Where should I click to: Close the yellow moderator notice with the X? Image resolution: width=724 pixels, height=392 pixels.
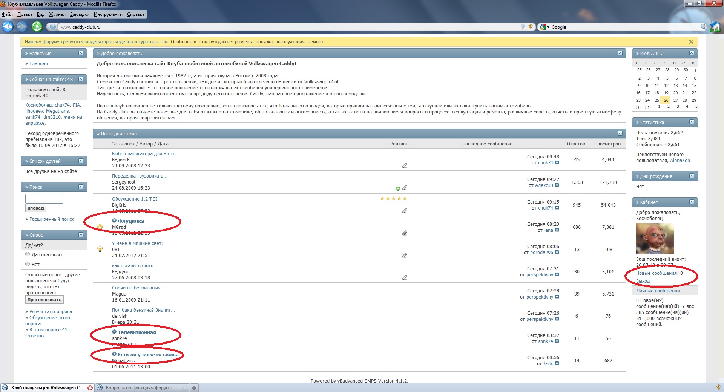tap(691, 42)
